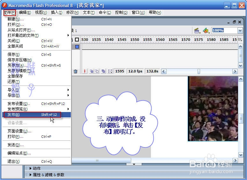Expand 打开最近的文件(T) submenu
The image size is (247, 180).
pyautogui.click(x=37, y=35)
